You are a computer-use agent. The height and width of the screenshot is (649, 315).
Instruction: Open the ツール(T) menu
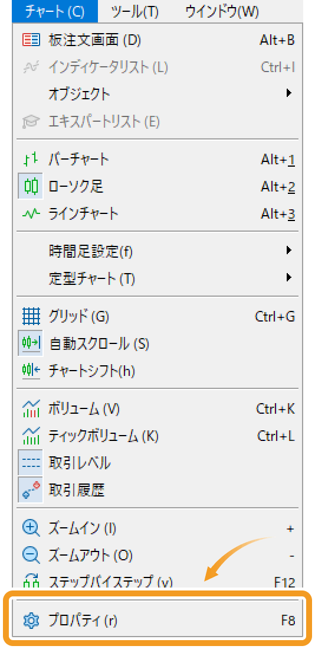[x=134, y=12]
